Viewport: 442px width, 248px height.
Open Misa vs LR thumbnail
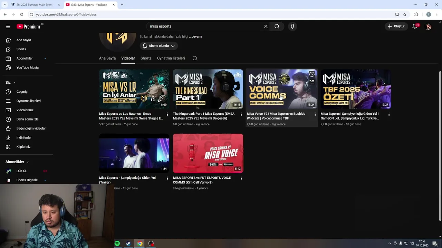(134, 89)
